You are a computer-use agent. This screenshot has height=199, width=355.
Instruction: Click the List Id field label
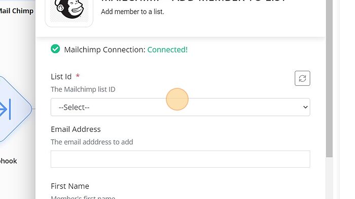(61, 77)
